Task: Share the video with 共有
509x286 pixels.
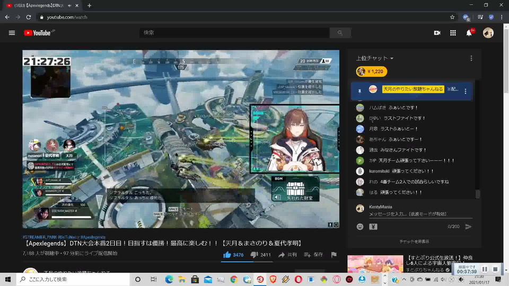Action: 287,255
